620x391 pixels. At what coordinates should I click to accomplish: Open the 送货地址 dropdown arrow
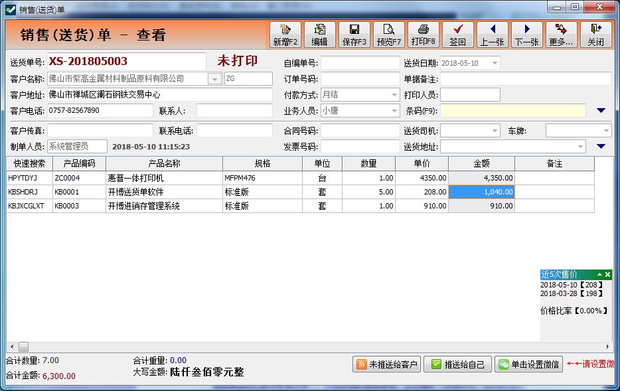point(580,147)
